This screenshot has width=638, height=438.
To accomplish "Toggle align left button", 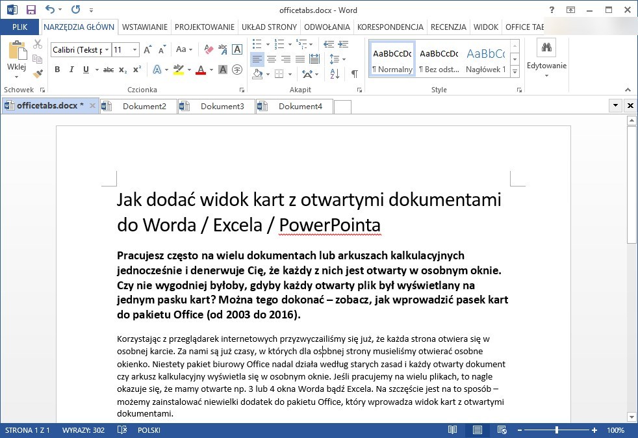I will click(x=257, y=59).
